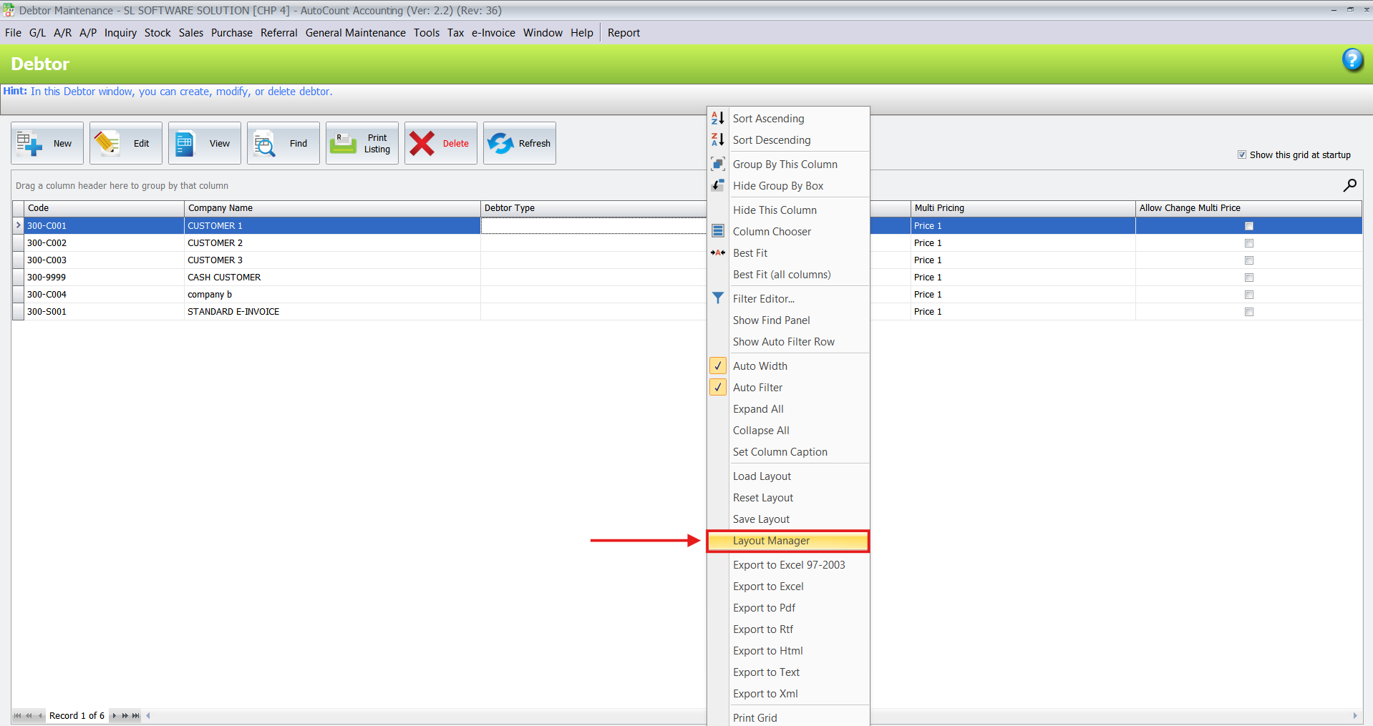Select Layout Manager from context menu
This screenshot has width=1373, height=726.
tap(771, 541)
